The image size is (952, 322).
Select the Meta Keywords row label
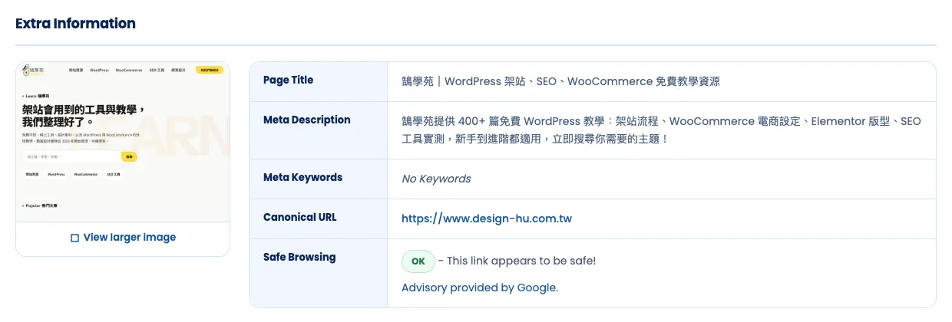coord(302,178)
